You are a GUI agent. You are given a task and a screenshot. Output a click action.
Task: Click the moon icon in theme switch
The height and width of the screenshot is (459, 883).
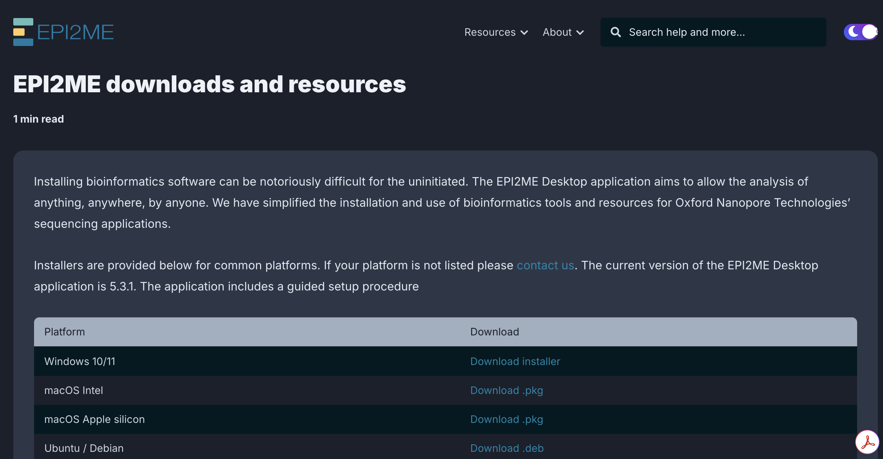coord(853,32)
